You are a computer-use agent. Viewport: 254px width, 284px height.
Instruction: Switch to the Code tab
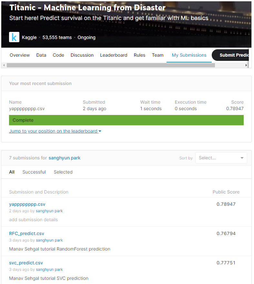(58, 55)
